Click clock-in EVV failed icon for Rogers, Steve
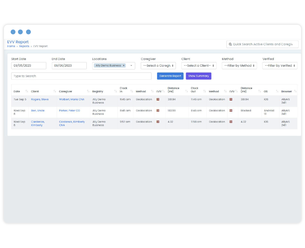Image resolution: width=305 pixels, height=248 pixels. (158, 99)
